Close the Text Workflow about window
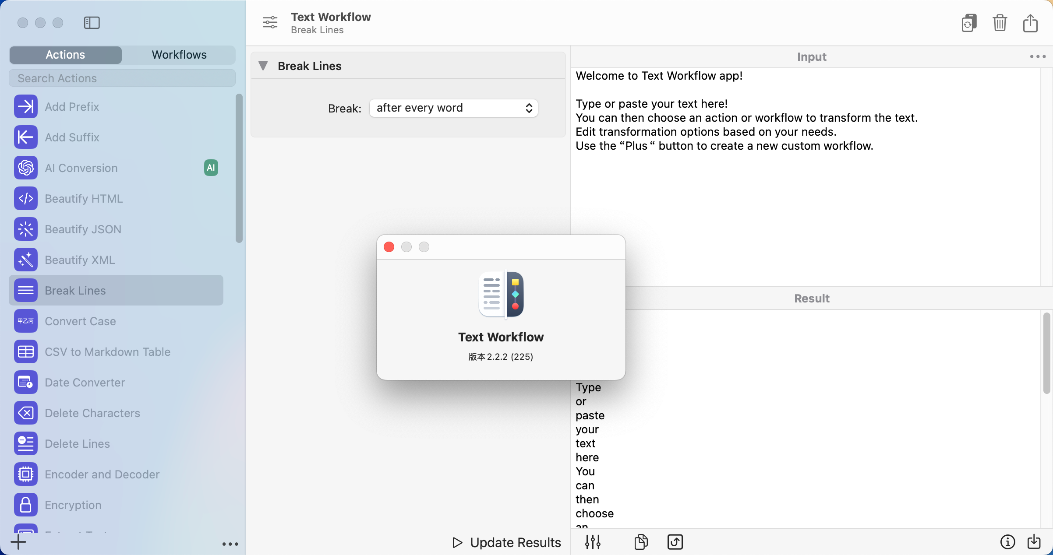1053x555 pixels. (389, 247)
